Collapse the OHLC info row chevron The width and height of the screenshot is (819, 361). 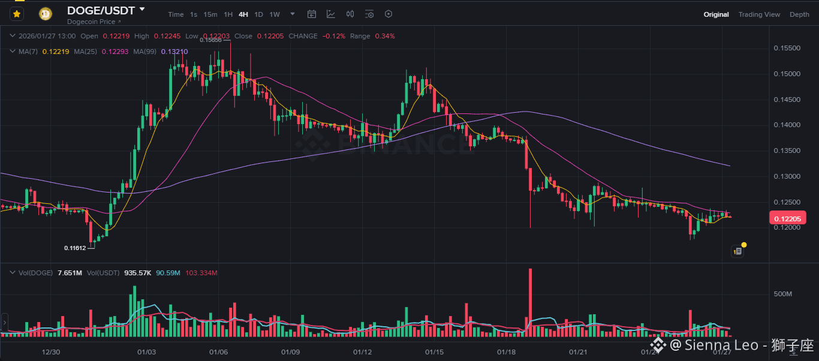pyautogui.click(x=13, y=36)
